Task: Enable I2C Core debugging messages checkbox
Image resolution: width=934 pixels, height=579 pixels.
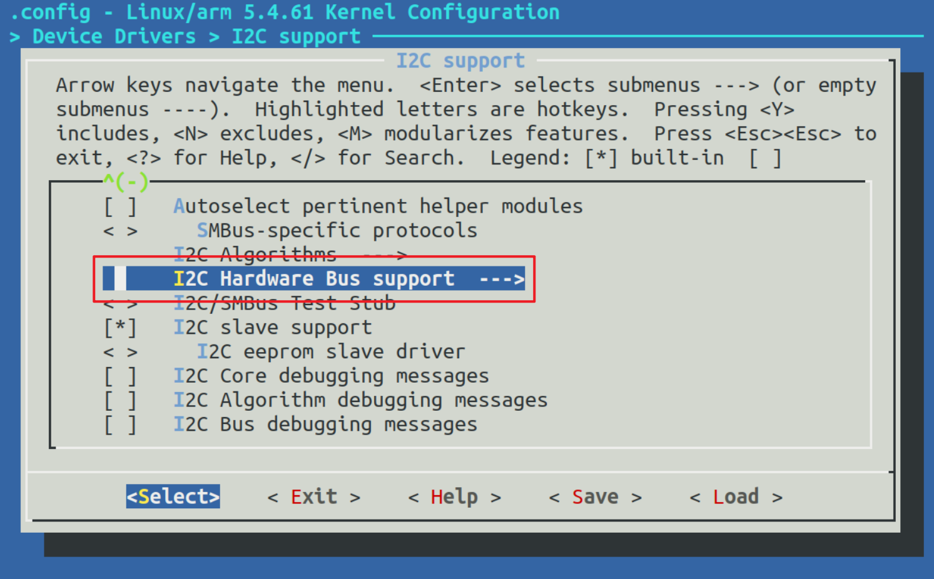Action: 119,376
